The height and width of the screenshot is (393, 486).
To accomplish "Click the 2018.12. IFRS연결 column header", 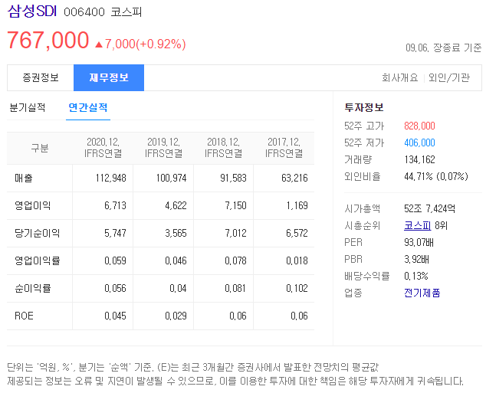I will point(224,148).
